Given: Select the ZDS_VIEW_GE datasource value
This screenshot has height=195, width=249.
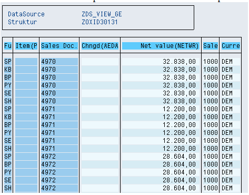Looking at the screenshot, I should click(102, 14).
